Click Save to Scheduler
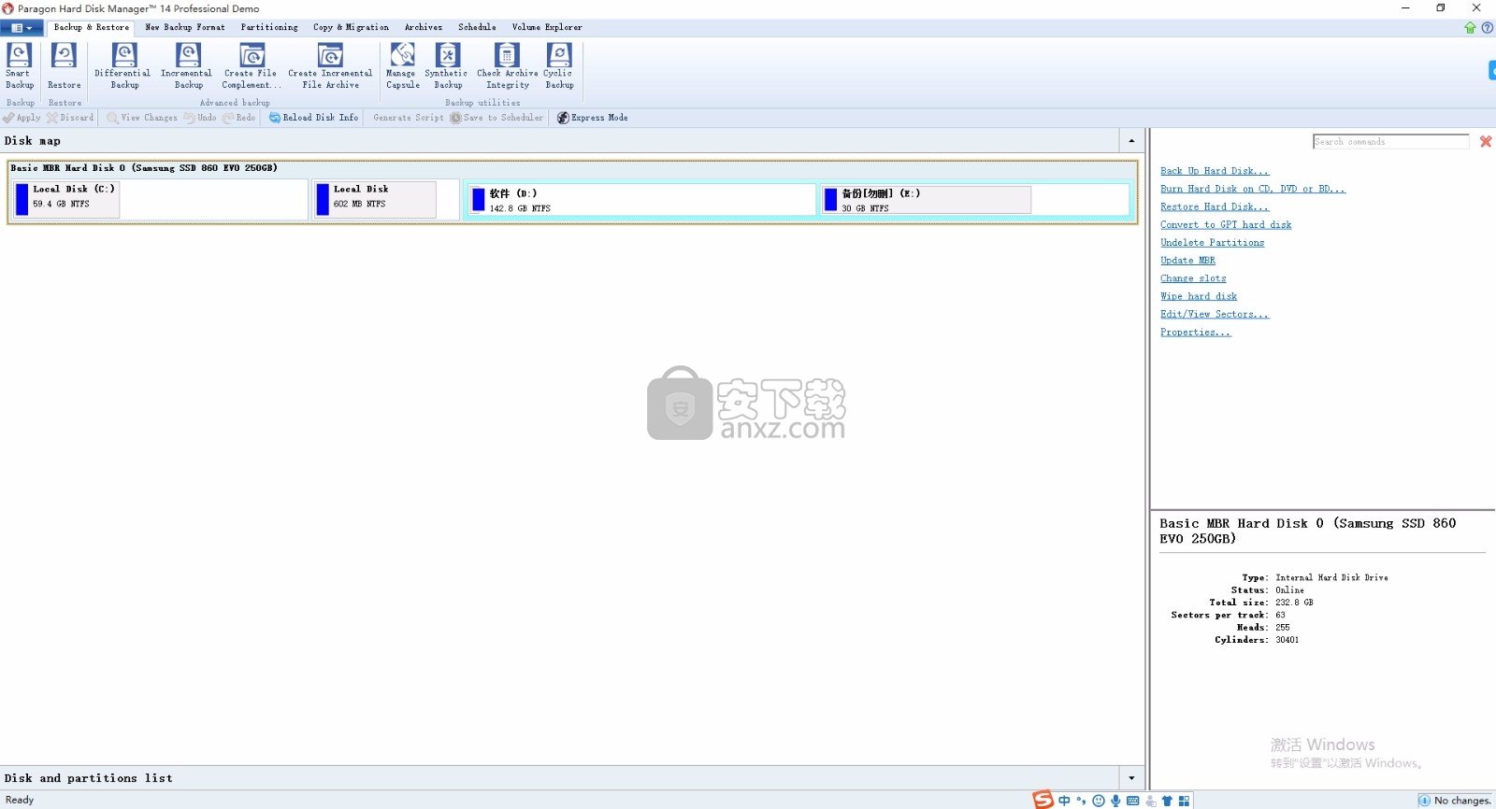Screen dimensions: 1496x809 496,118
